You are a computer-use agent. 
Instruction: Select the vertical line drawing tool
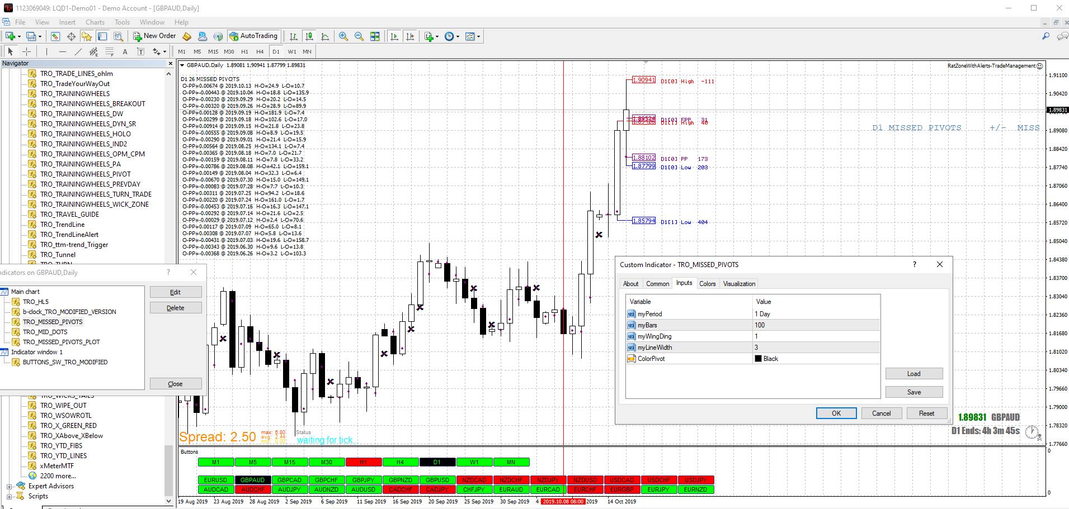47,51
